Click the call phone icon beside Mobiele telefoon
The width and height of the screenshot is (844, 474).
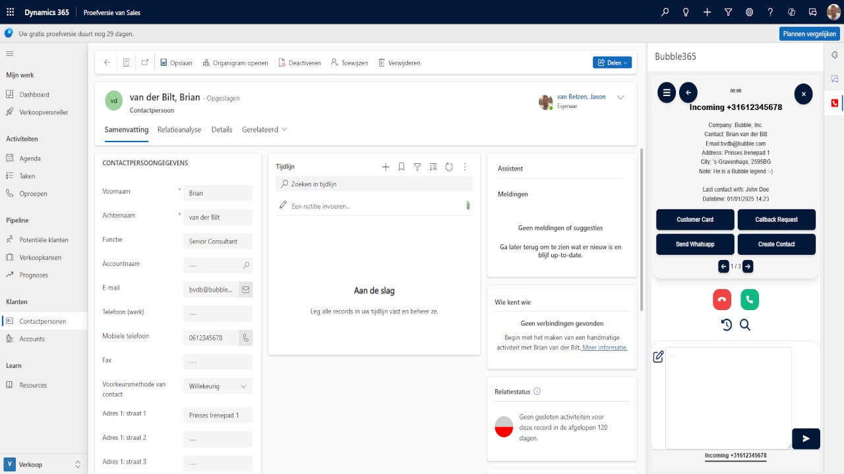coord(245,338)
